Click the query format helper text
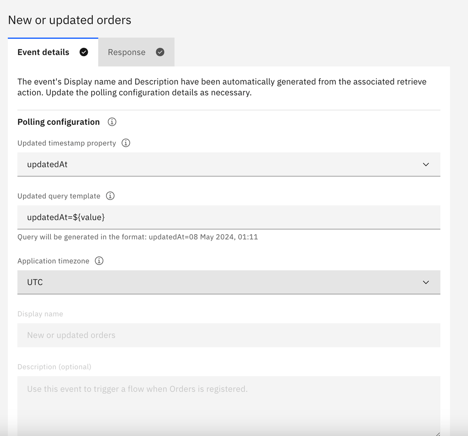Viewport: 468px width, 436px height. 138,237
